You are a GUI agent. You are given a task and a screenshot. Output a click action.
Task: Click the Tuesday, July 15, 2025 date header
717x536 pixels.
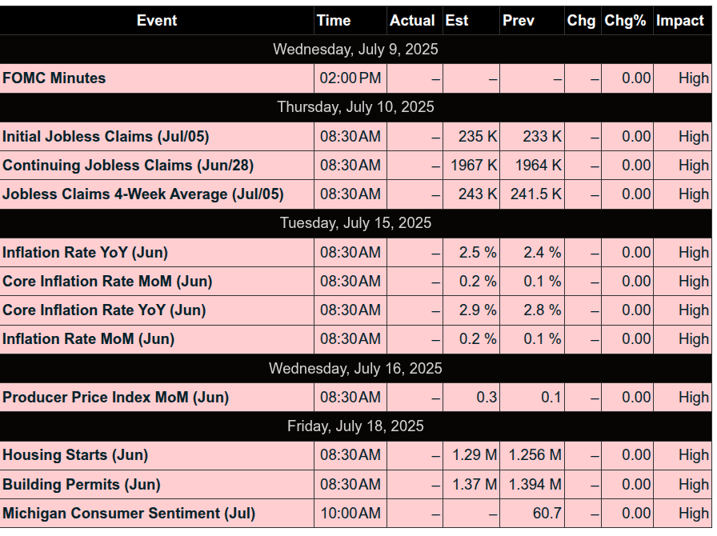click(x=355, y=223)
